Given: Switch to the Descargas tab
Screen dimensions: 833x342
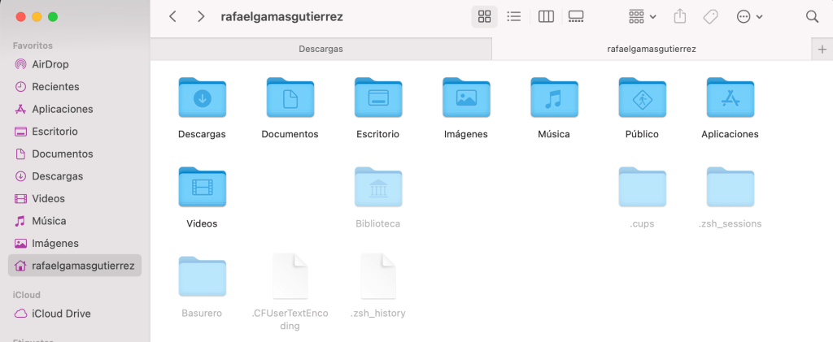Looking at the screenshot, I should (321, 49).
